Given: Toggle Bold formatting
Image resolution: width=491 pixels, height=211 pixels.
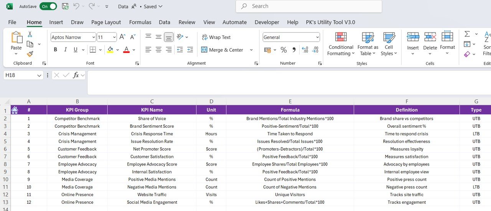Looking at the screenshot, I should (x=56, y=50).
